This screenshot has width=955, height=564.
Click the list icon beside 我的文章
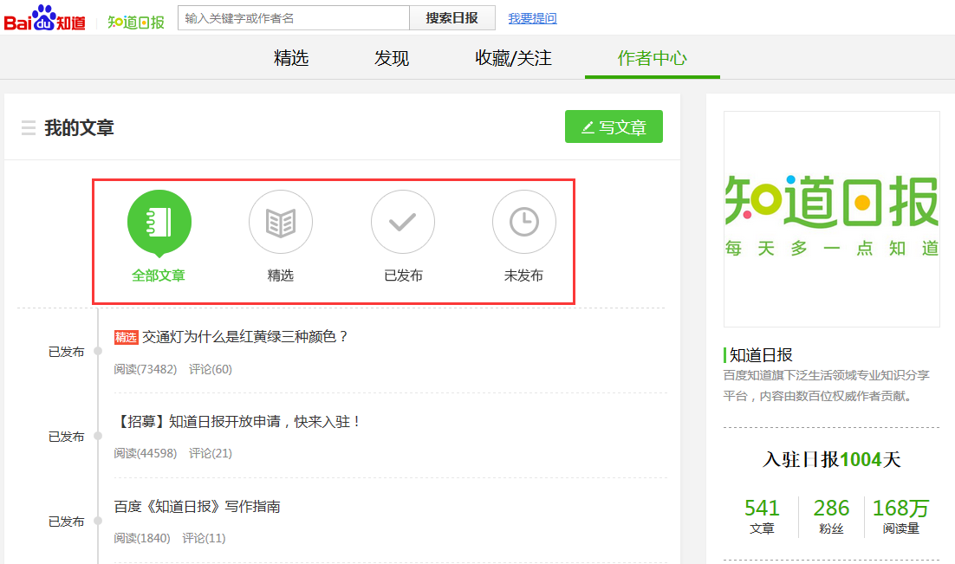(28, 128)
